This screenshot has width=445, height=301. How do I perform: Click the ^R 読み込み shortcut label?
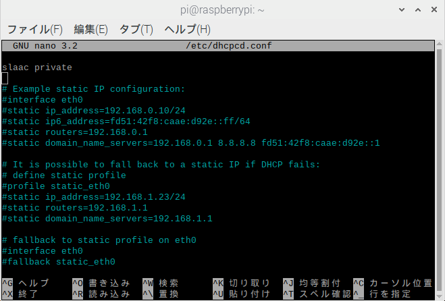tap(101, 294)
